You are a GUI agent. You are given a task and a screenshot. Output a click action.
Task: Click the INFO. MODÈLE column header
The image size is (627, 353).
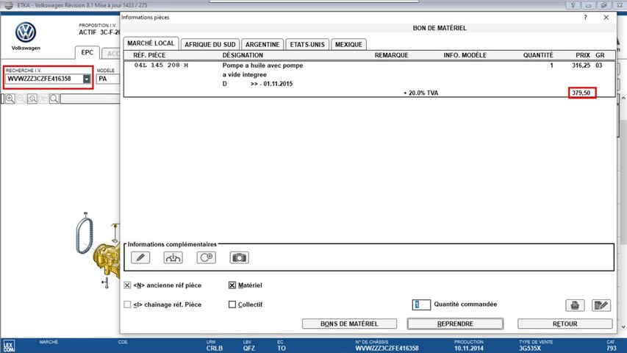(x=465, y=55)
